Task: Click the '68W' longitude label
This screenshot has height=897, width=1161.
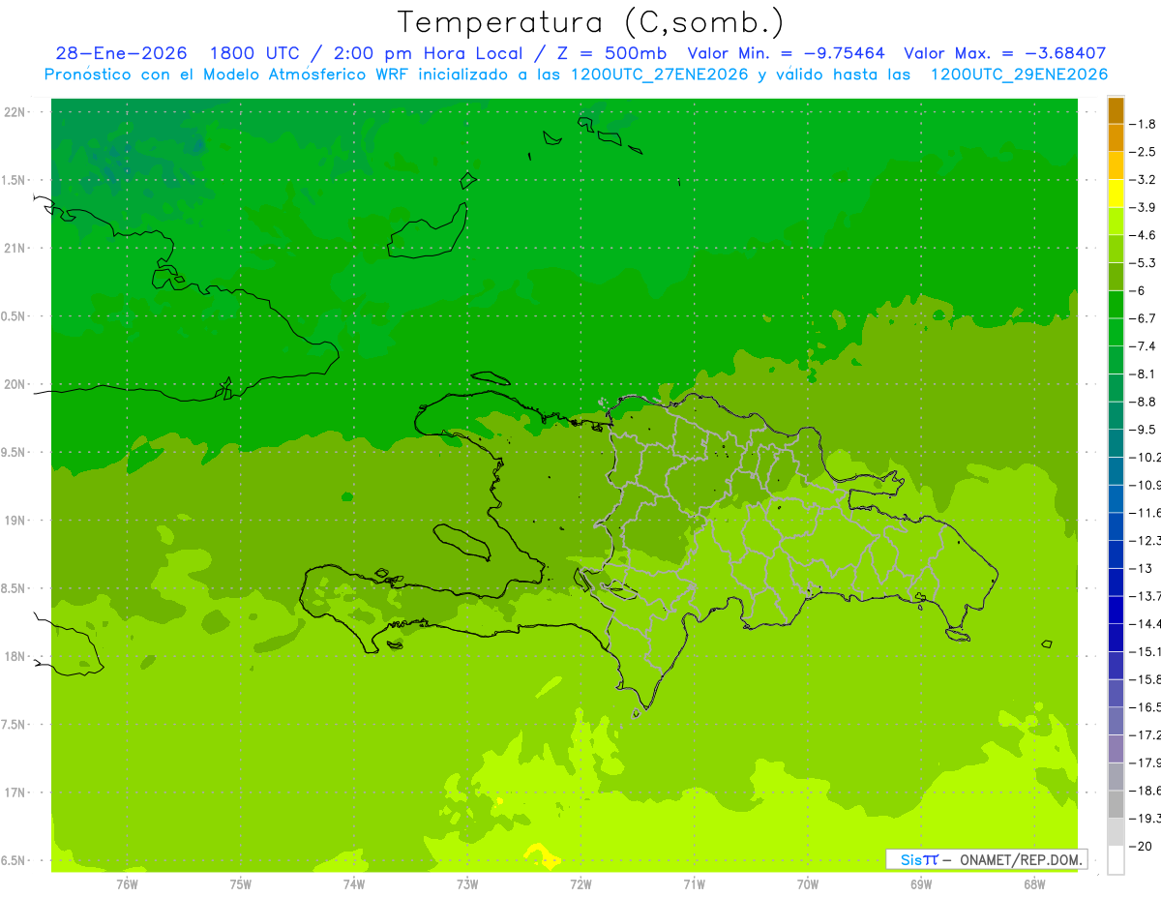Action: click(x=1033, y=884)
